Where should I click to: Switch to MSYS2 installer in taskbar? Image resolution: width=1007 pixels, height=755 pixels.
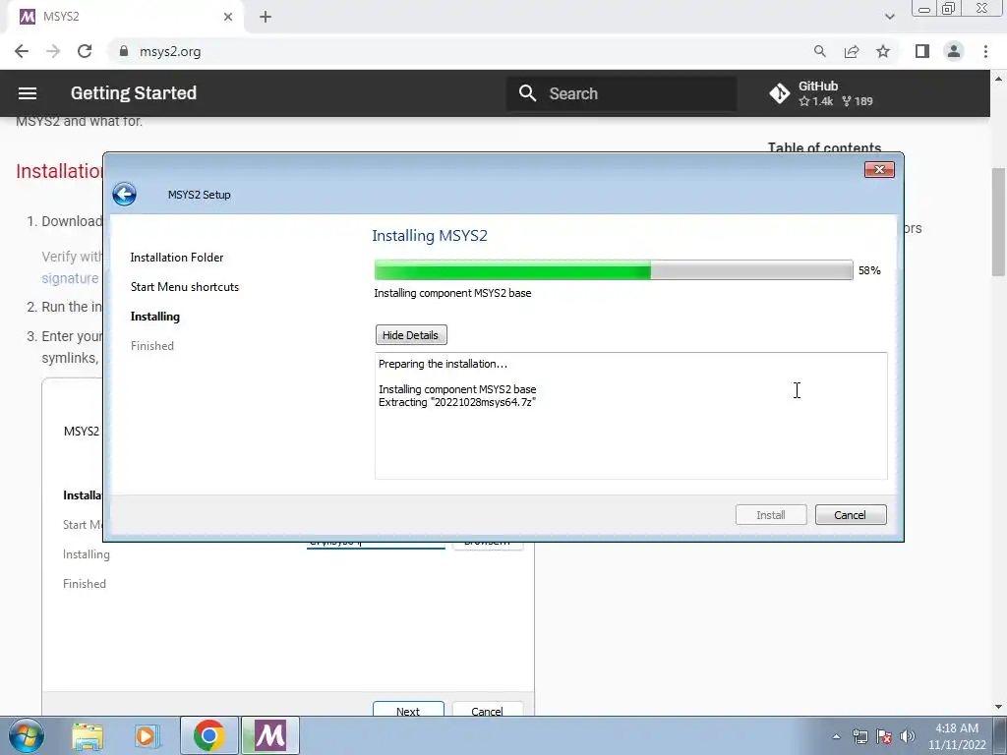269,735
